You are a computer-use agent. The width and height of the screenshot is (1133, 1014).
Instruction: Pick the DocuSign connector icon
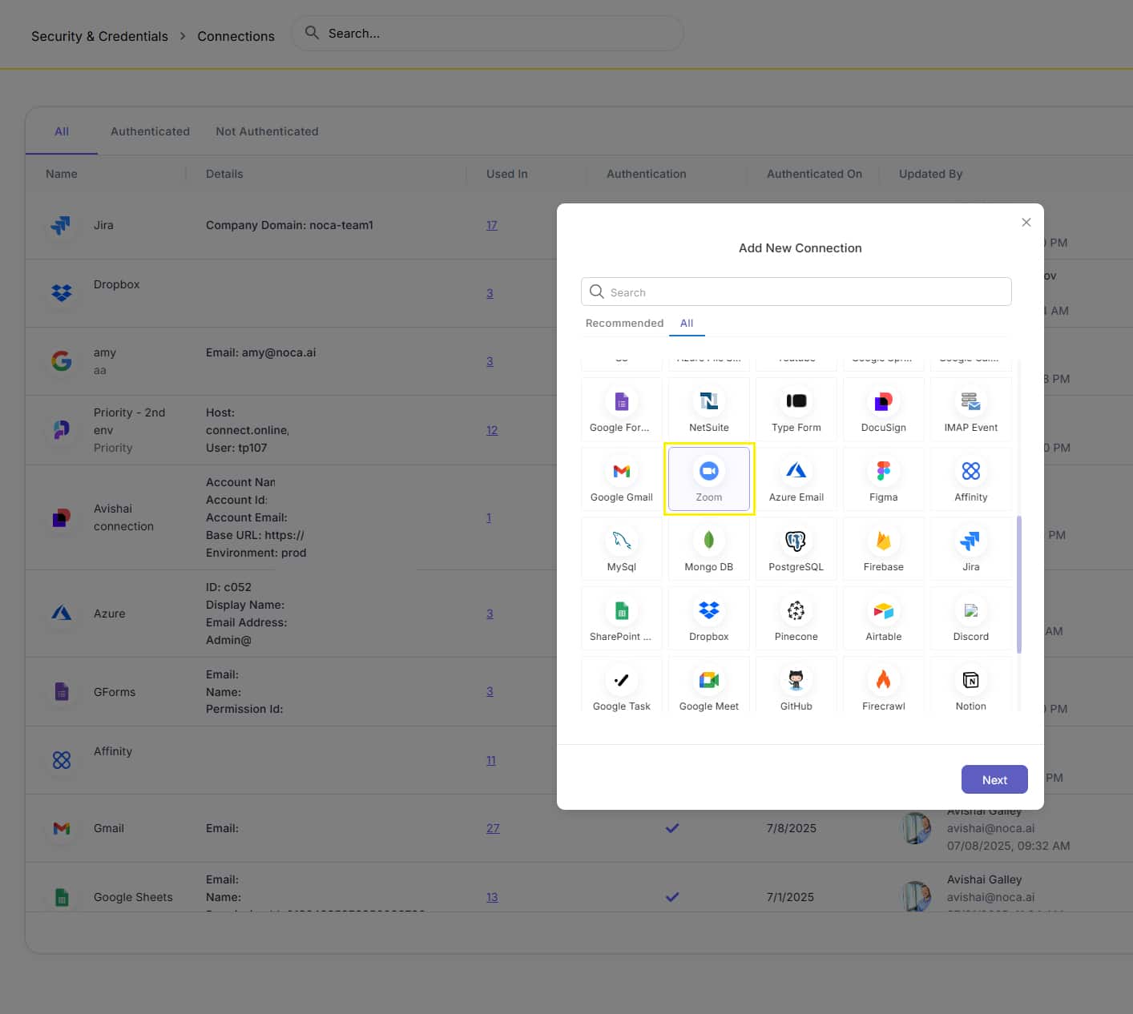pos(883,402)
